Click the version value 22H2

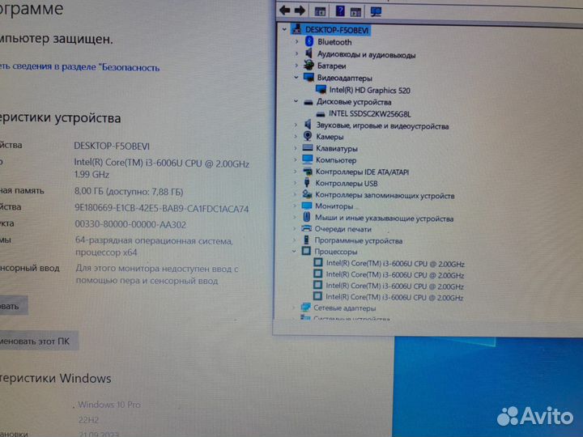(x=88, y=420)
